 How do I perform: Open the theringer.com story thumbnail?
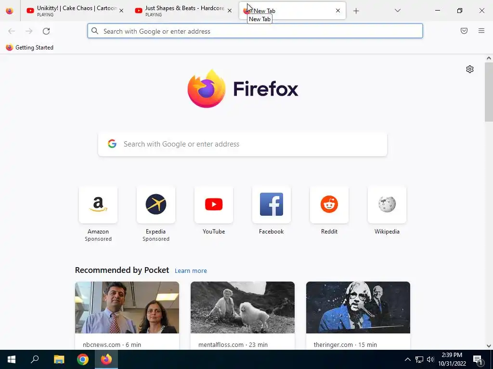tap(358, 307)
